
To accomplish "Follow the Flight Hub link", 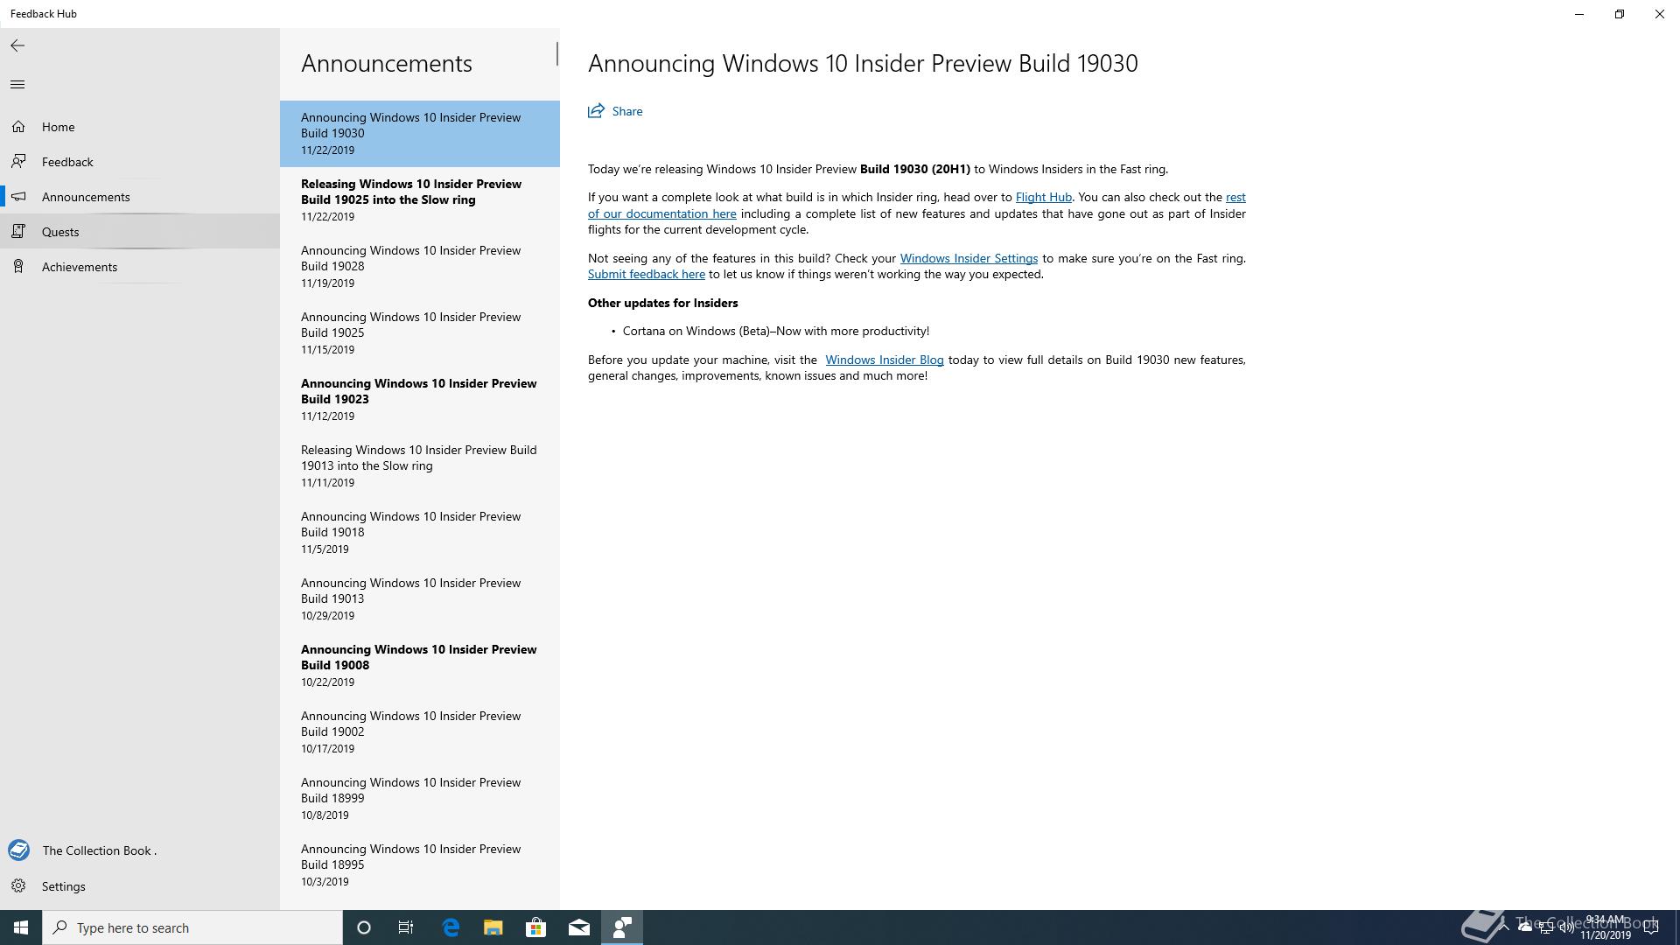I will coord(1043,198).
